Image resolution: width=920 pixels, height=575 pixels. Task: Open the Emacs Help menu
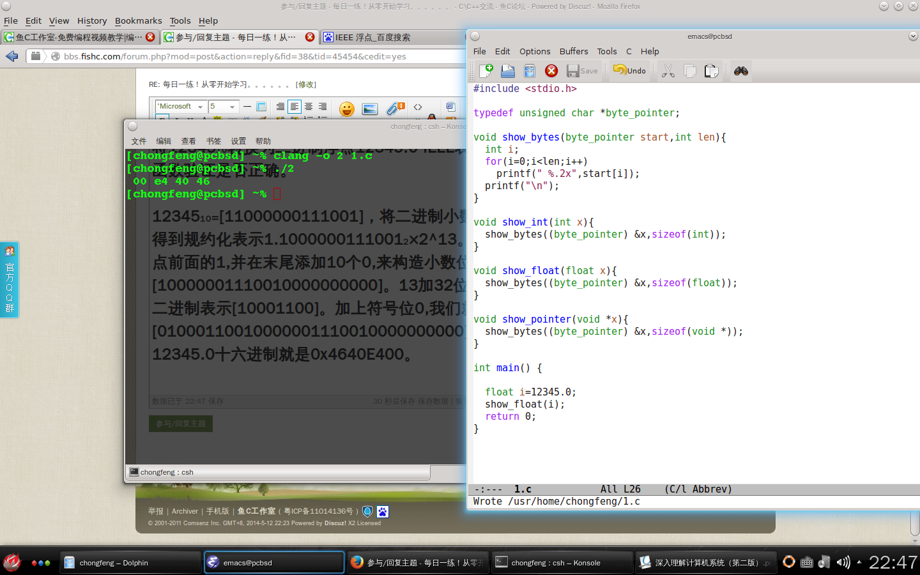[650, 51]
